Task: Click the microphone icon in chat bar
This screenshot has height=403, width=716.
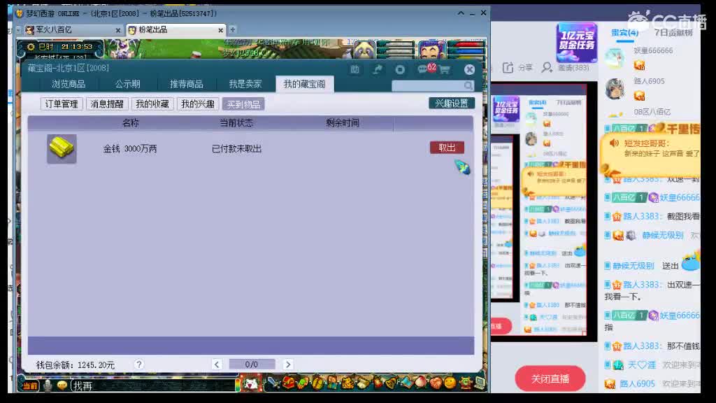Action: pos(48,386)
